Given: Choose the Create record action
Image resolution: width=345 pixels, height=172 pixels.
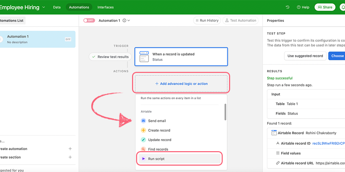Looking at the screenshot, I should 179,130.
